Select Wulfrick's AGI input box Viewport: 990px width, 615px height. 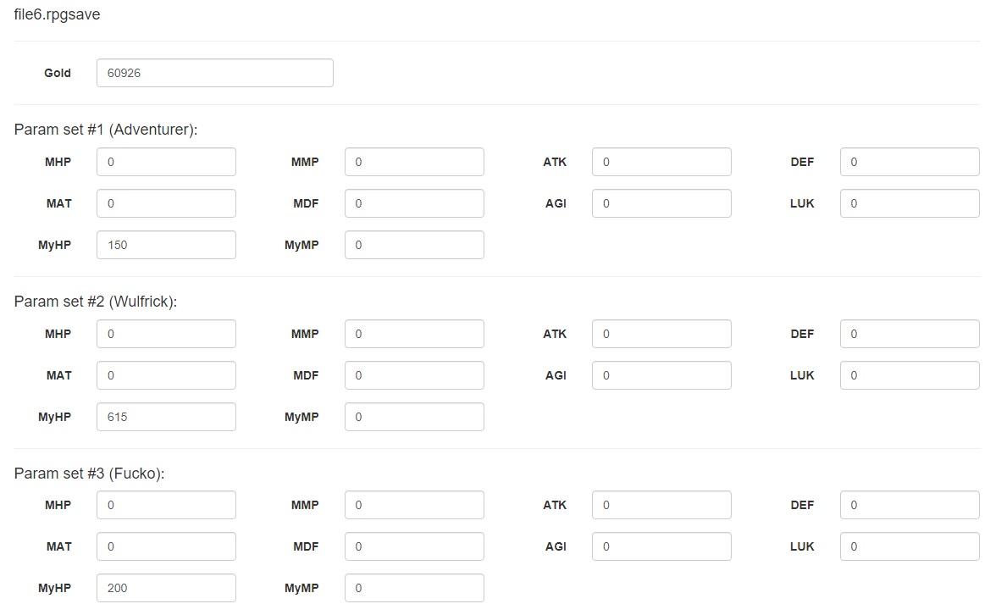(661, 375)
